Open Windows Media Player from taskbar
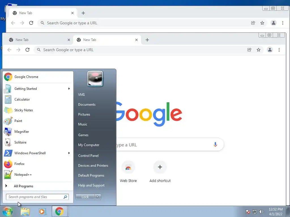 pos(42,212)
